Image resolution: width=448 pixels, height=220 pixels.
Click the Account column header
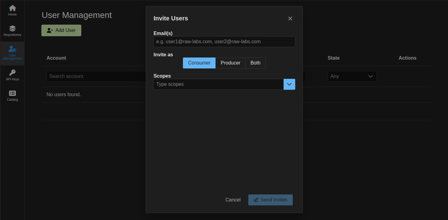(56, 58)
